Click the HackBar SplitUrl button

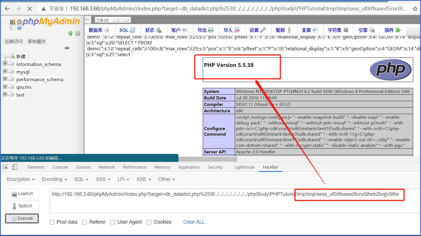coord(22,206)
